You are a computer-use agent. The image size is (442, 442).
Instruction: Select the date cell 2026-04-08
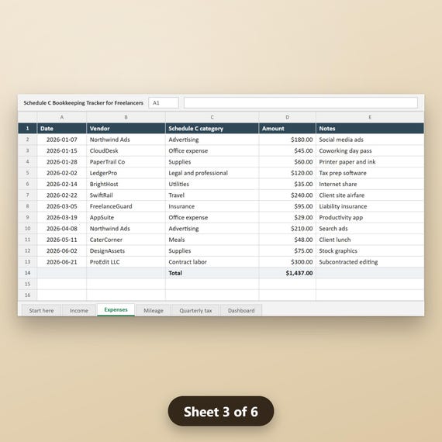click(x=62, y=229)
